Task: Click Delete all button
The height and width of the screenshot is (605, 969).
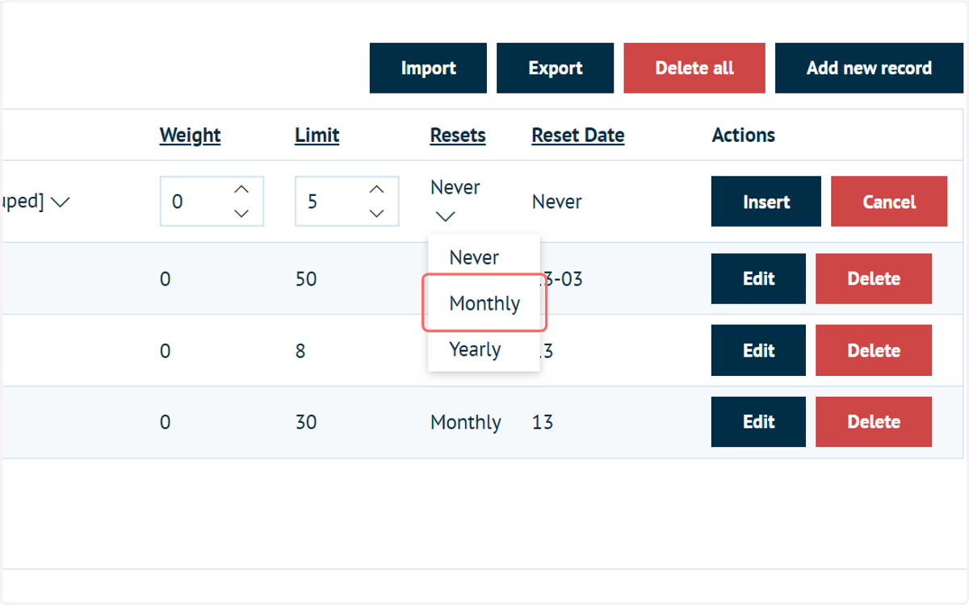Action: [694, 68]
